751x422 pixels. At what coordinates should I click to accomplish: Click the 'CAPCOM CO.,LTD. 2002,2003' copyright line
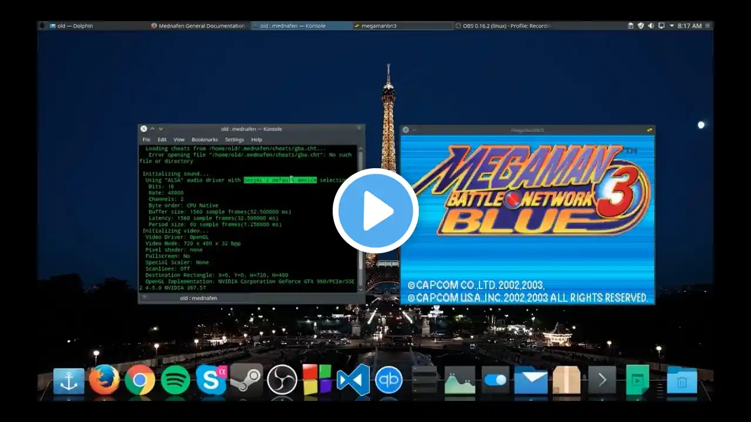tap(476, 285)
